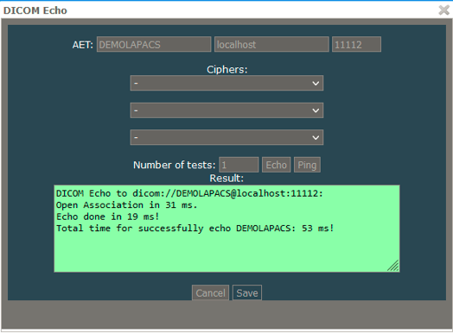Click the Ping button
The height and width of the screenshot is (333, 453).
[307, 165]
